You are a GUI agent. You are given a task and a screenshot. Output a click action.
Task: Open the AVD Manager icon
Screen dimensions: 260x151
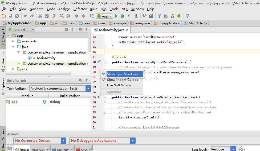pyautogui.click(x=166, y=16)
